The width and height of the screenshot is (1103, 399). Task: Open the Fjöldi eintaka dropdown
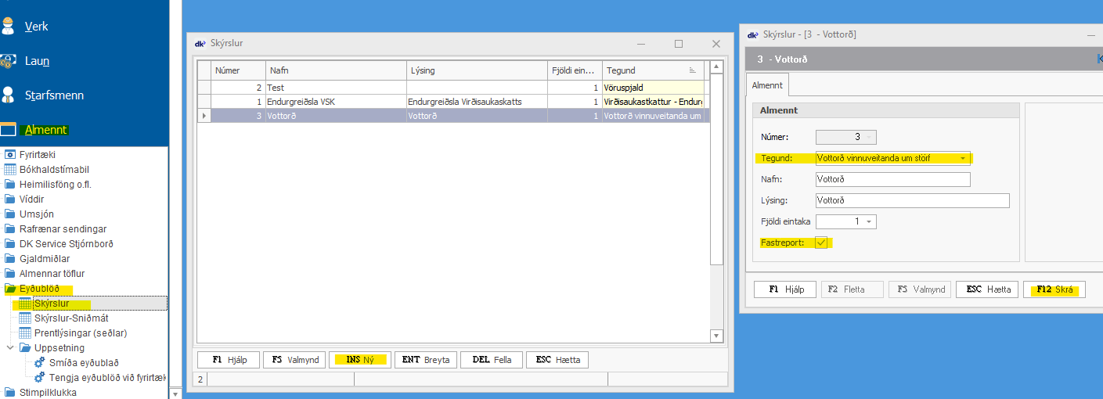(869, 222)
